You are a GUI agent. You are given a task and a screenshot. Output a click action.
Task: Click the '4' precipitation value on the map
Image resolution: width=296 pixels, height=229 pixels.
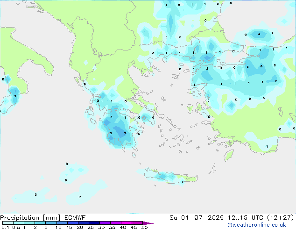pos(259,34)
